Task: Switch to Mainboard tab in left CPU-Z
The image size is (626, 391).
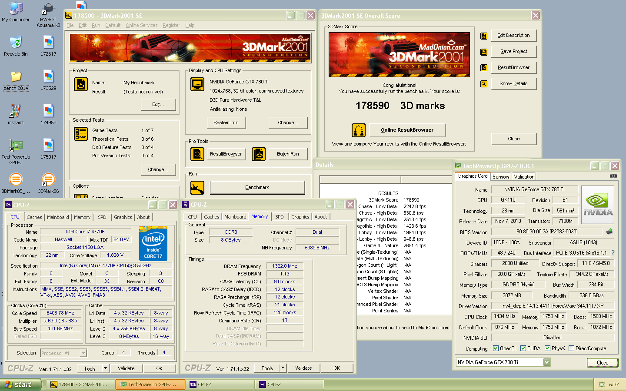Action: [x=58, y=217]
